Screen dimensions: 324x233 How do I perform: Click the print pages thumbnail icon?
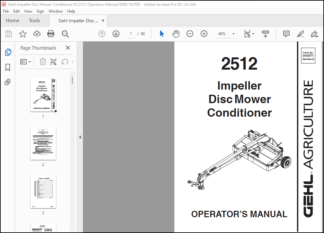tap(53, 62)
